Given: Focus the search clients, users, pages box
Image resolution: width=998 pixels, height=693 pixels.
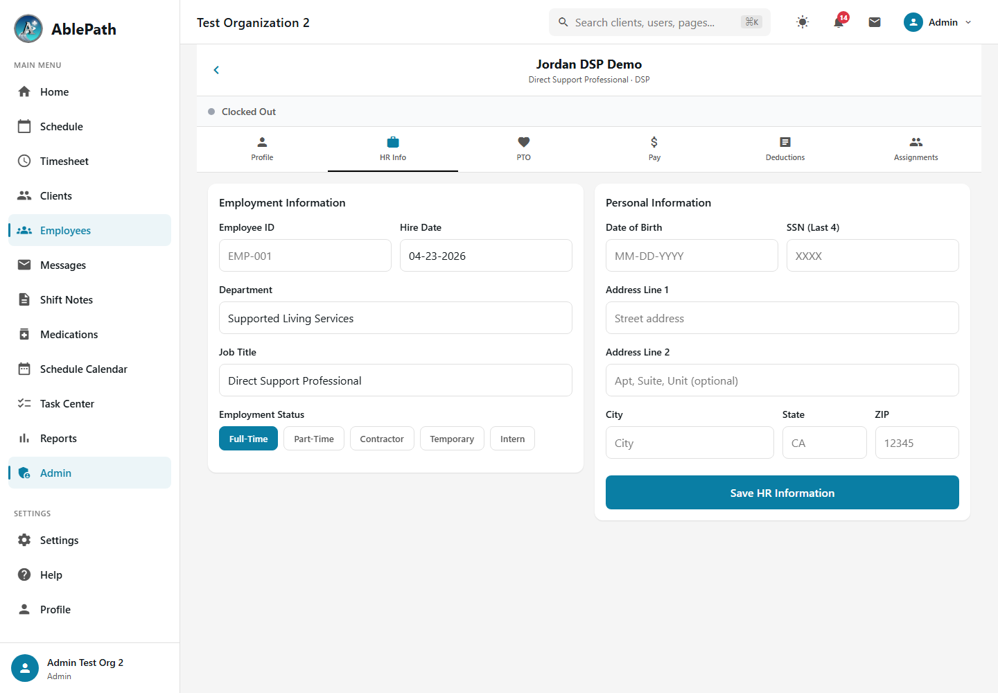Looking at the screenshot, I should [x=660, y=22].
